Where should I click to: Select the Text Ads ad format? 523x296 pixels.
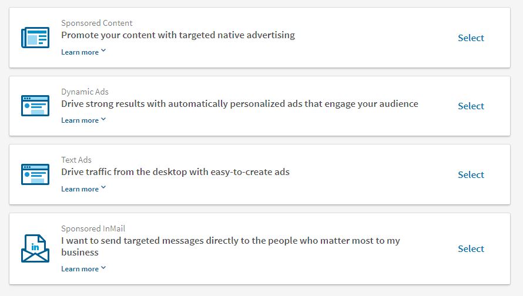click(471, 174)
